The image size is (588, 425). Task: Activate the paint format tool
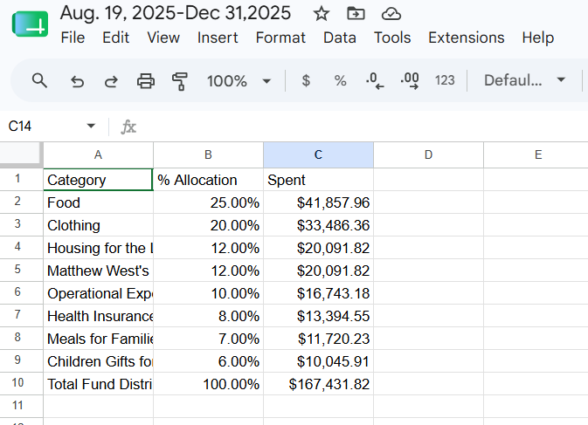pos(180,81)
